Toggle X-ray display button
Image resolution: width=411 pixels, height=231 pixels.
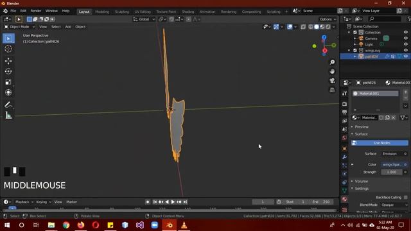coord(303,27)
